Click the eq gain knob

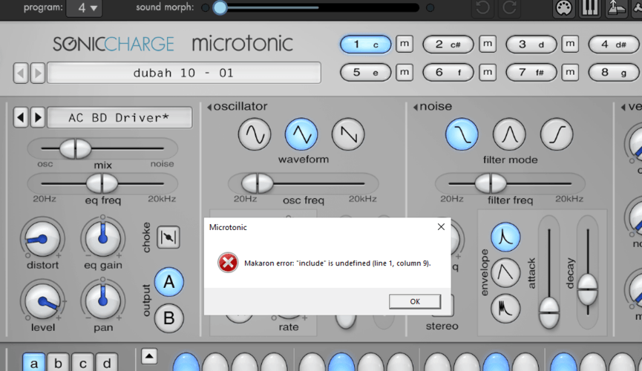click(102, 238)
